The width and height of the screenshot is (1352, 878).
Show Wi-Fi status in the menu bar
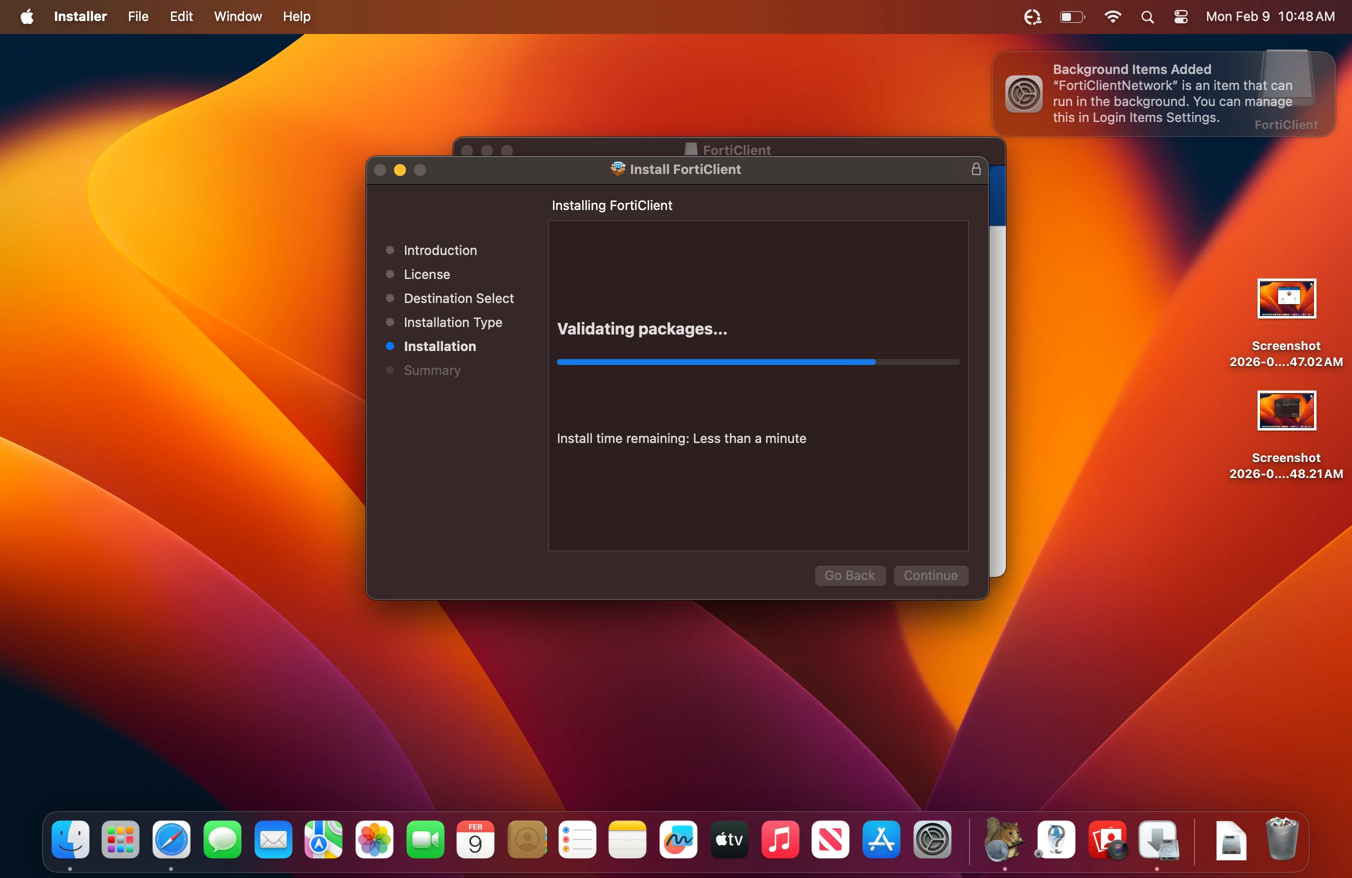tap(1112, 17)
